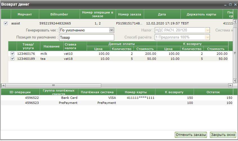Expand the Способ расчёта dropdown arrow
238x141 pixels.
click(207, 37)
